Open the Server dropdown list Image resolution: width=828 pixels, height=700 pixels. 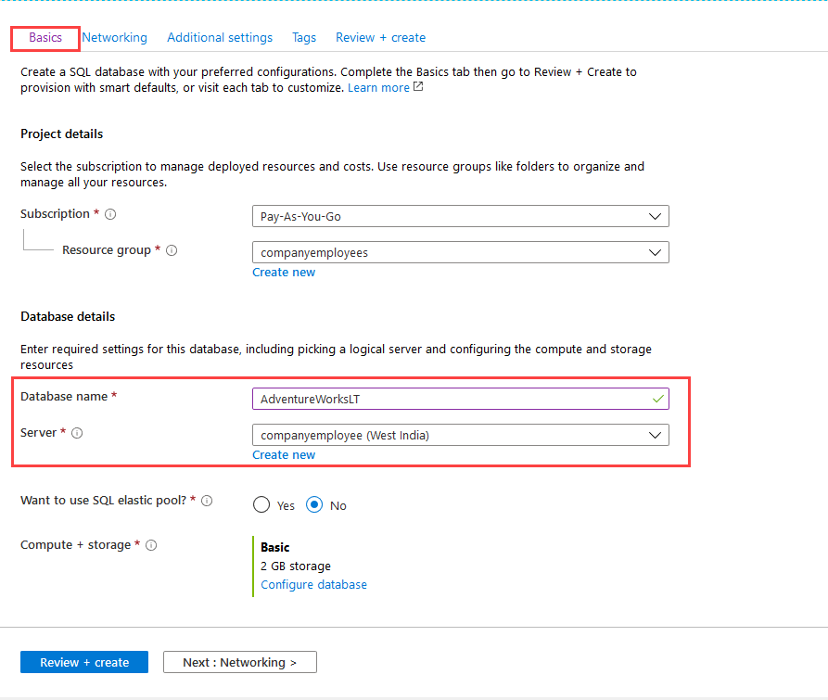point(460,435)
